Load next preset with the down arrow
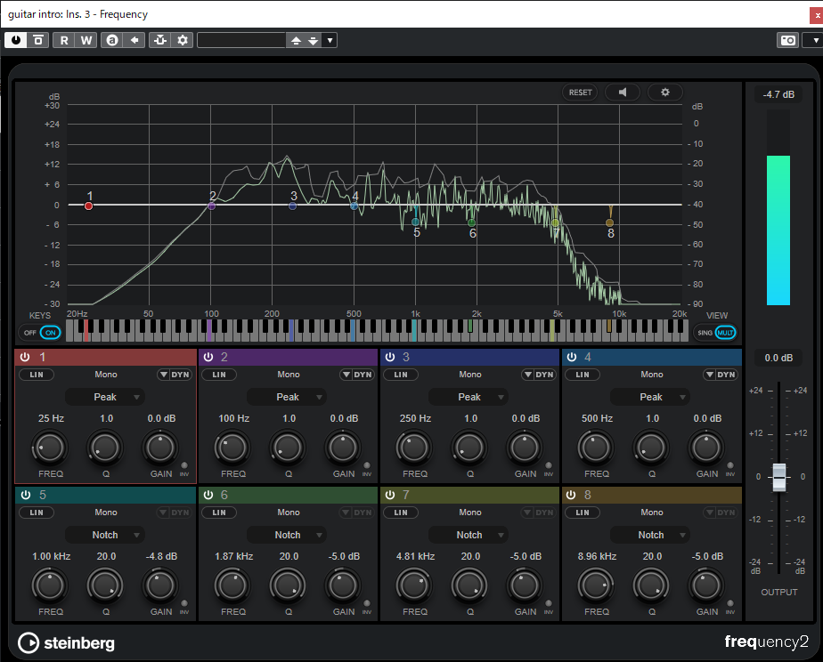 pos(314,40)
